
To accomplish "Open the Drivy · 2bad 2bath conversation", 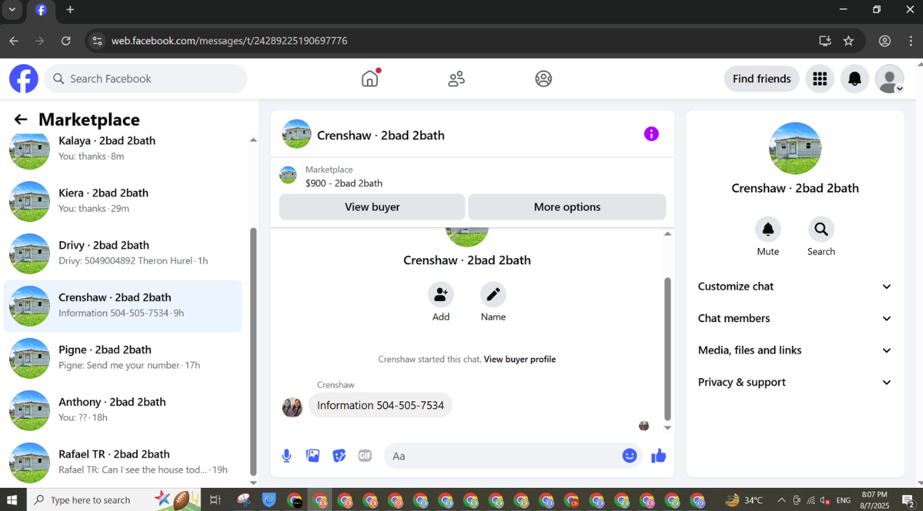I will point(123,253).
